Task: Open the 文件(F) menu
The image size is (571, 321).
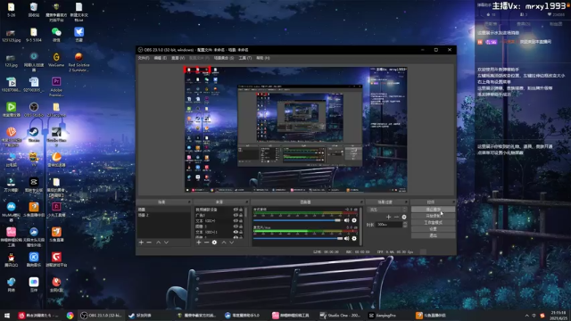Action: click(144, 58)
